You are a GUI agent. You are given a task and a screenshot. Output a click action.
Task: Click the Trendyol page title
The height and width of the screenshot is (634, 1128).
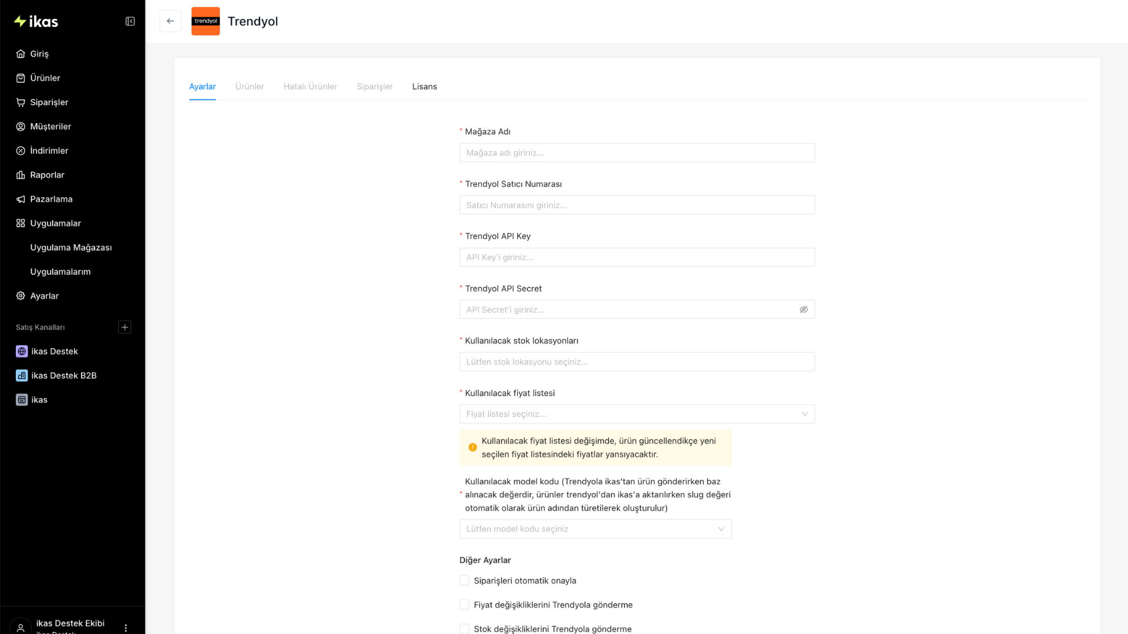(253, 21)
